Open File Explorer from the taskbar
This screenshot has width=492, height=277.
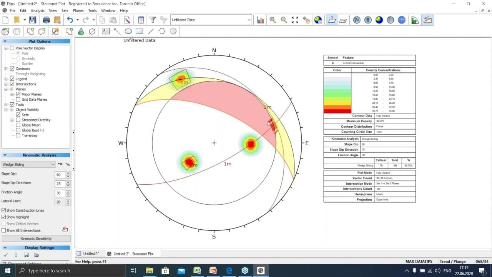coord(149,271)
